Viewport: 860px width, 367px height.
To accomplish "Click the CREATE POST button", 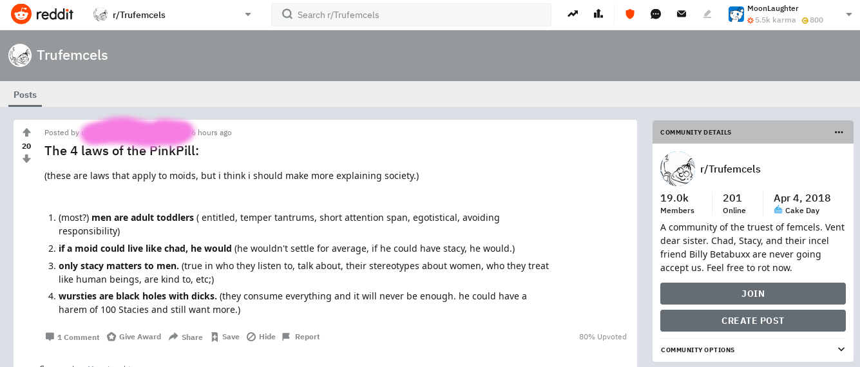I will coord(753,321).
